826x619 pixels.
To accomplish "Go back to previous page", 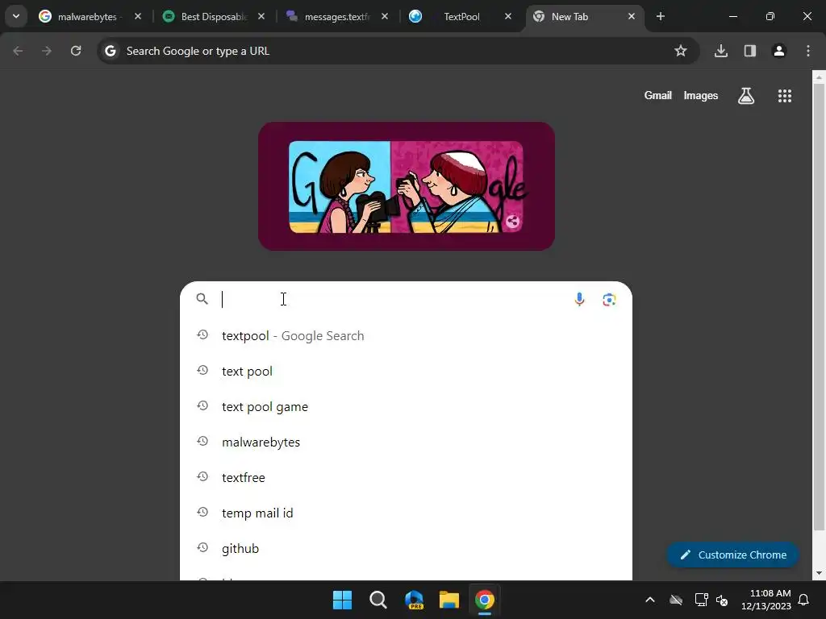I will 18,51.
